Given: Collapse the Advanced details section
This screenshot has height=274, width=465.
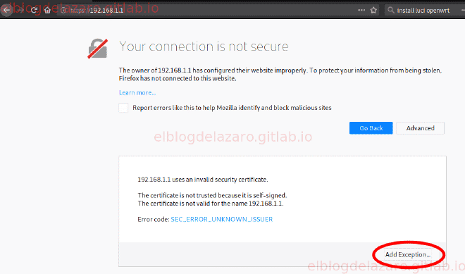Looking at the screenshot, I should click(x=420, y=128).
